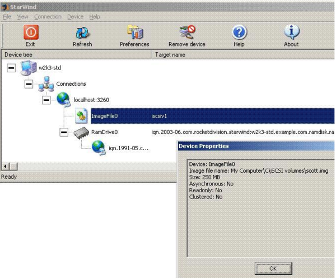
Task: Select the RamDrive0 tree label
Action: 105,132
